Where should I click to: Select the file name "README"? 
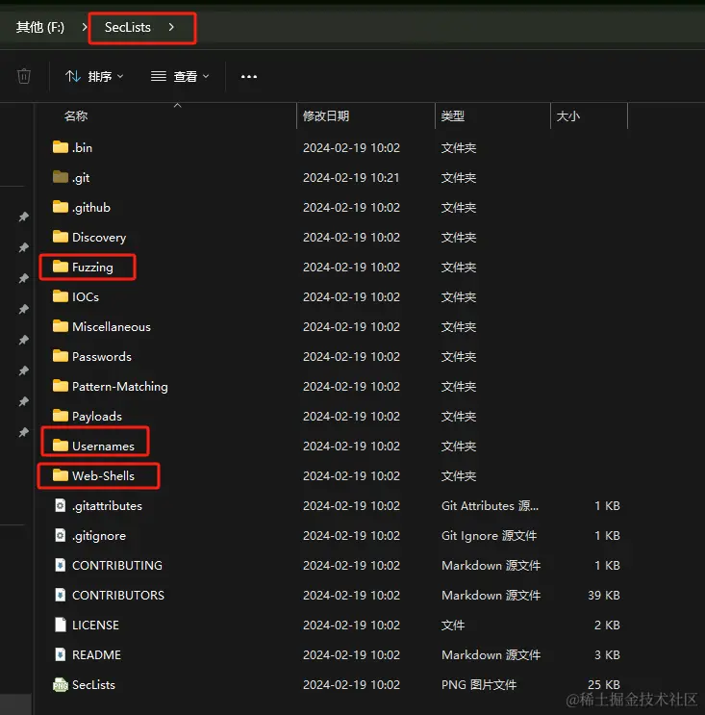click(96, 655)
